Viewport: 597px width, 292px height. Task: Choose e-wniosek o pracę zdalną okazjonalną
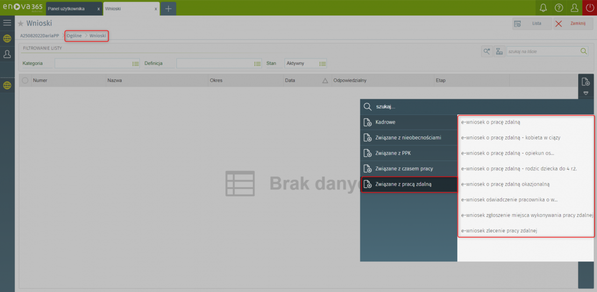(x=506, y=184)
